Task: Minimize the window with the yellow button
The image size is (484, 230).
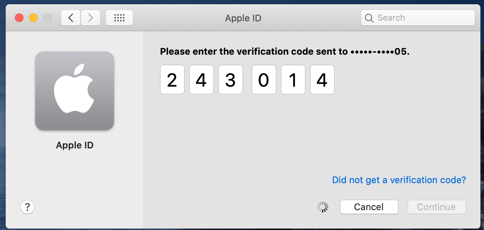Action: pyautogui.click(x=33, y=18)
